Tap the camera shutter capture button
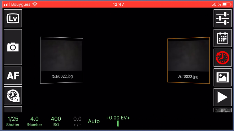234x131 pixels. click(13, 47)
